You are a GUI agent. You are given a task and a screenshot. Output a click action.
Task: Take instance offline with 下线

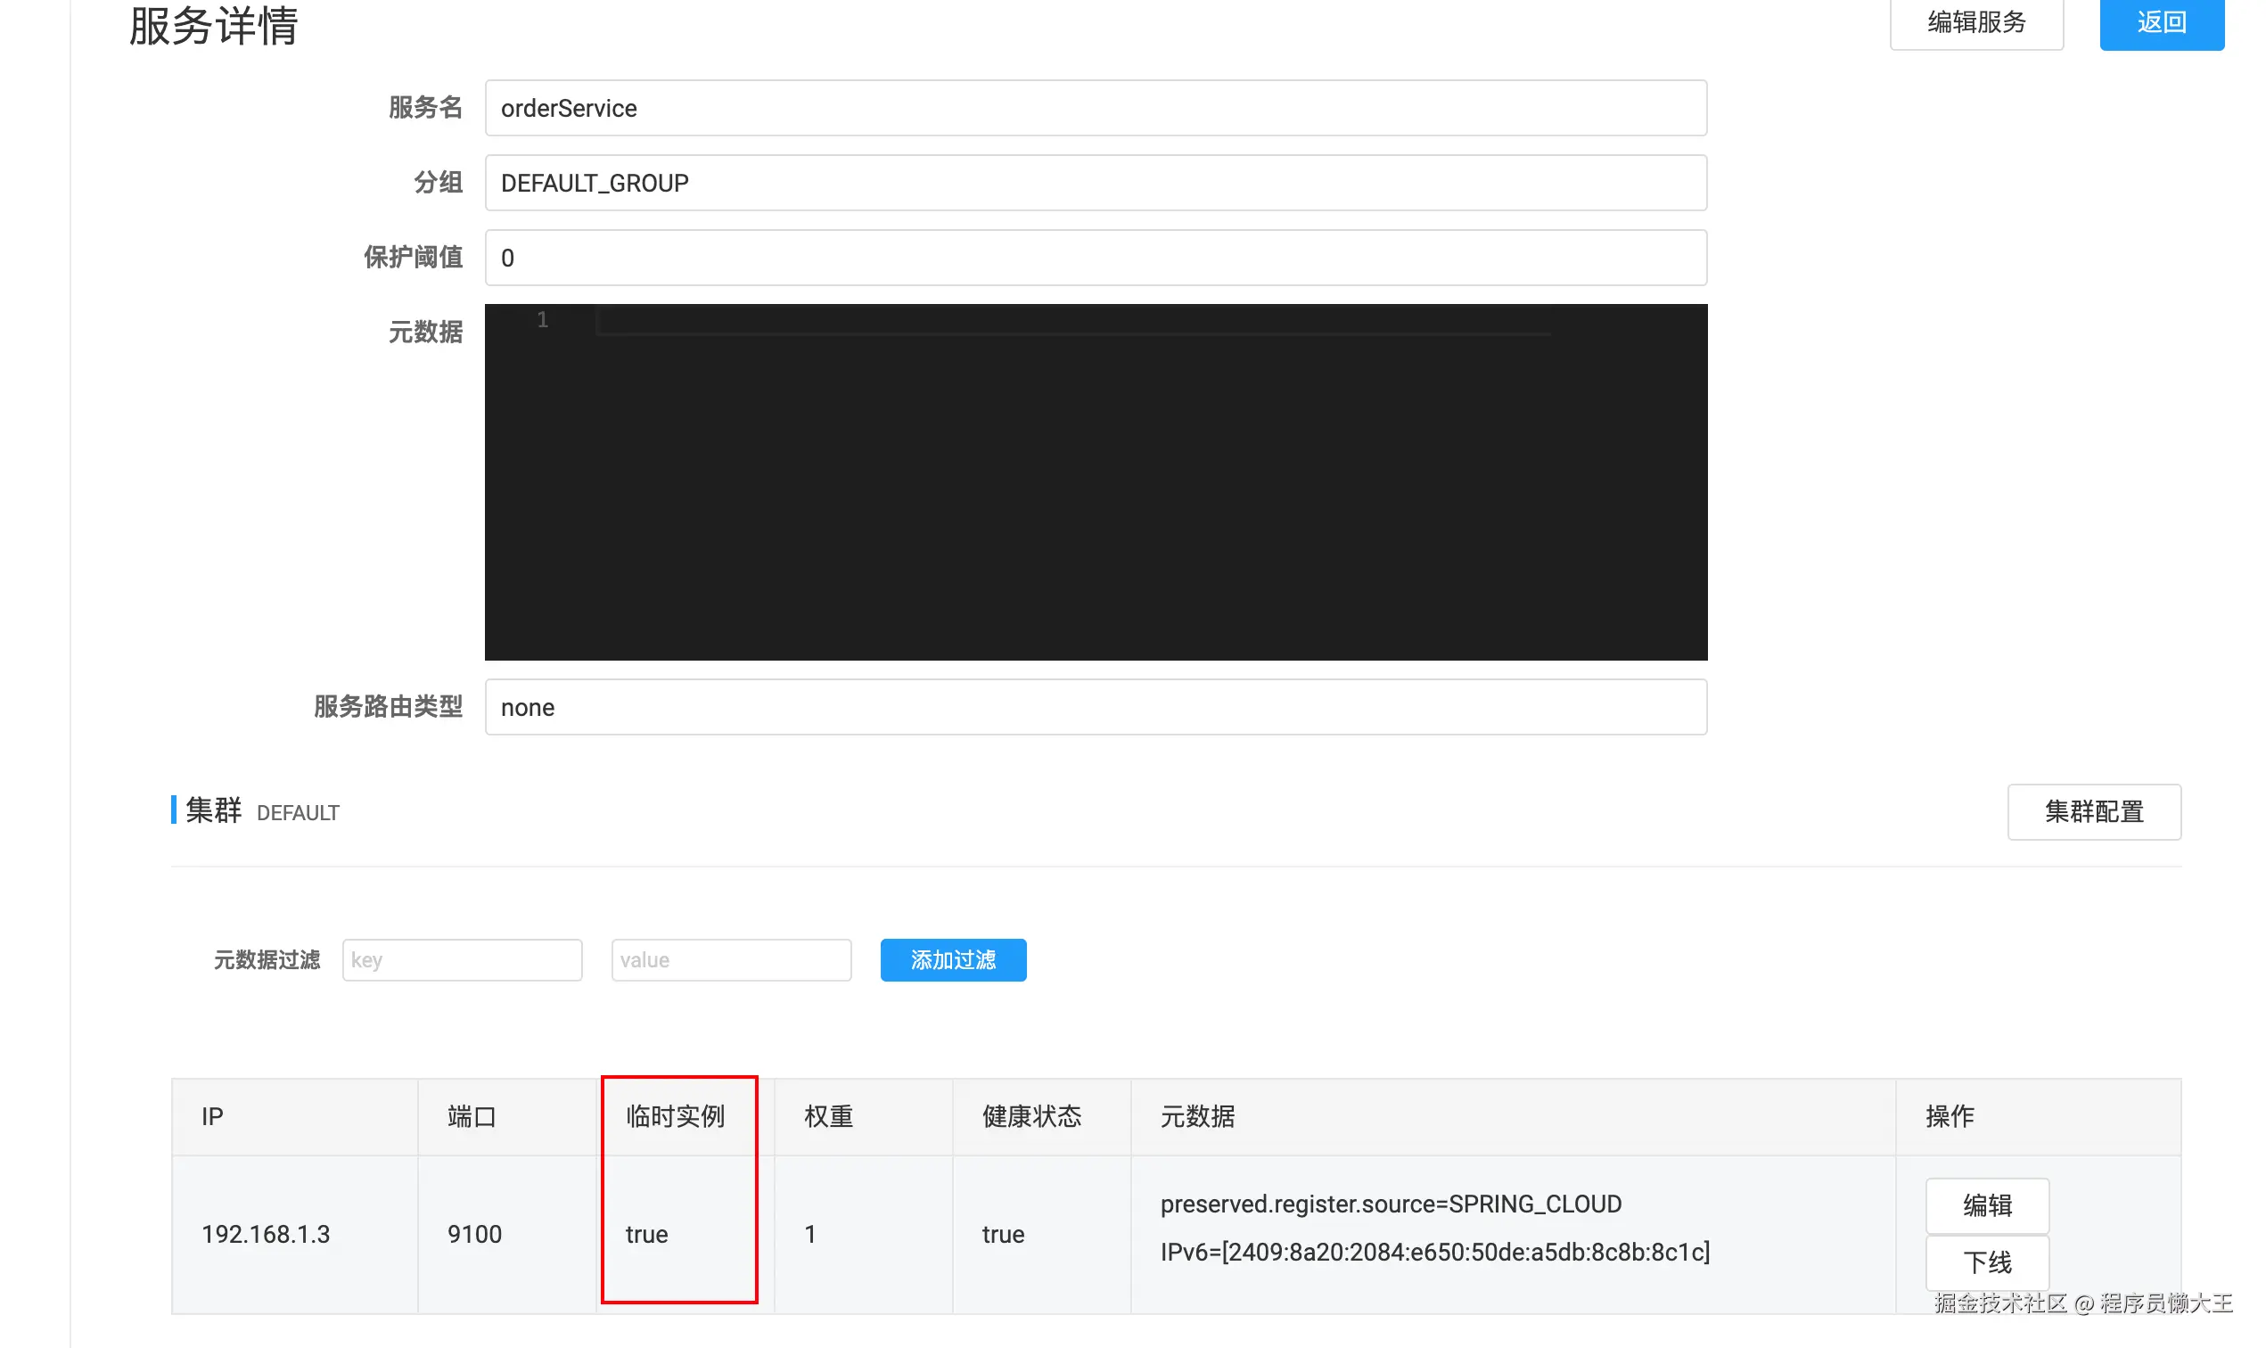pos(1986,1261)
